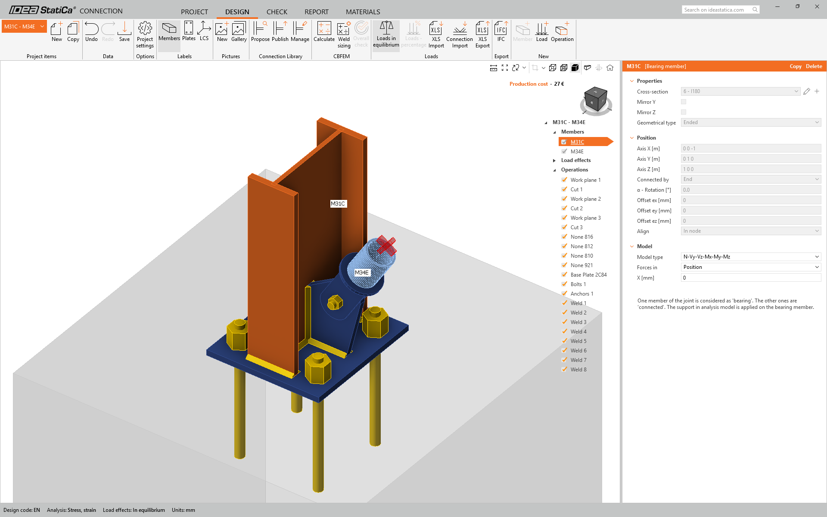
Task: Open the Forces in dropdown
Action: click(751, 267)
